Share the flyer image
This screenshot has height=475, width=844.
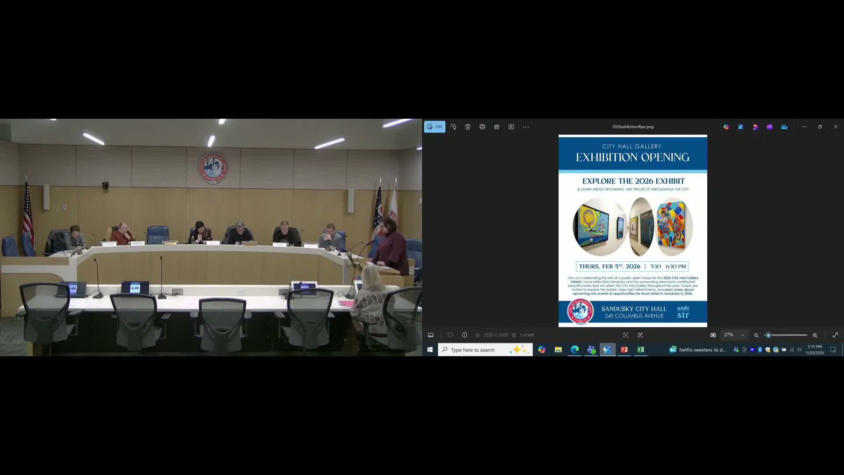coord(497,127)
